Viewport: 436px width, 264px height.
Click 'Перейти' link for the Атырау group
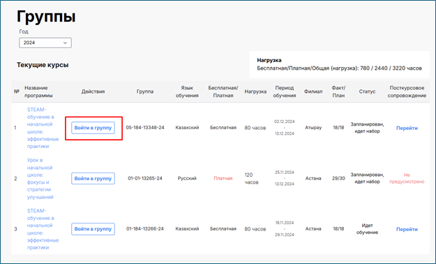click(x=407, y=128)
